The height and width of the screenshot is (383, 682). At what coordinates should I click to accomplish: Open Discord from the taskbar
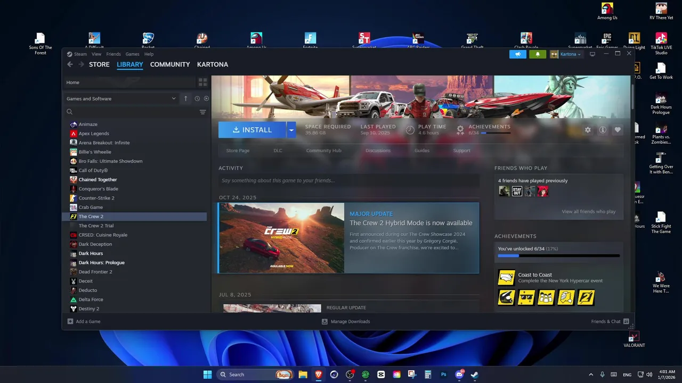(459, 374)
